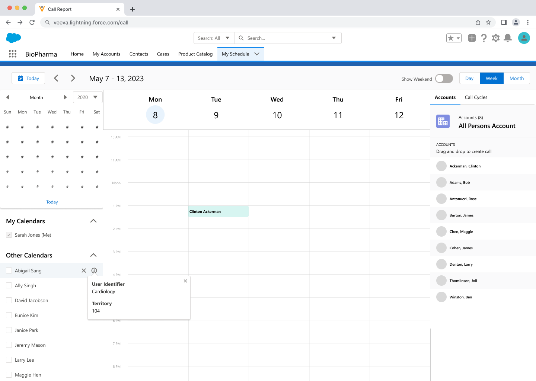Close the User Identifier popup

tap(185, 281)
